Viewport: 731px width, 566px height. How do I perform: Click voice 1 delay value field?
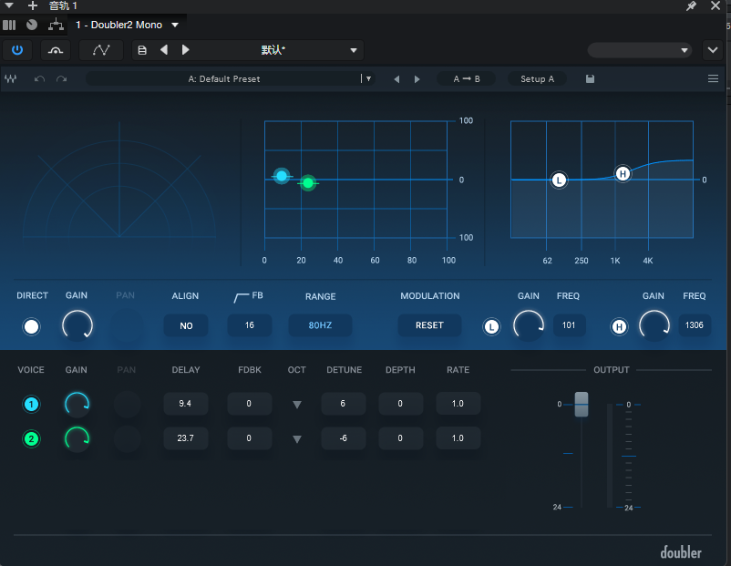(x=186, y=404)
